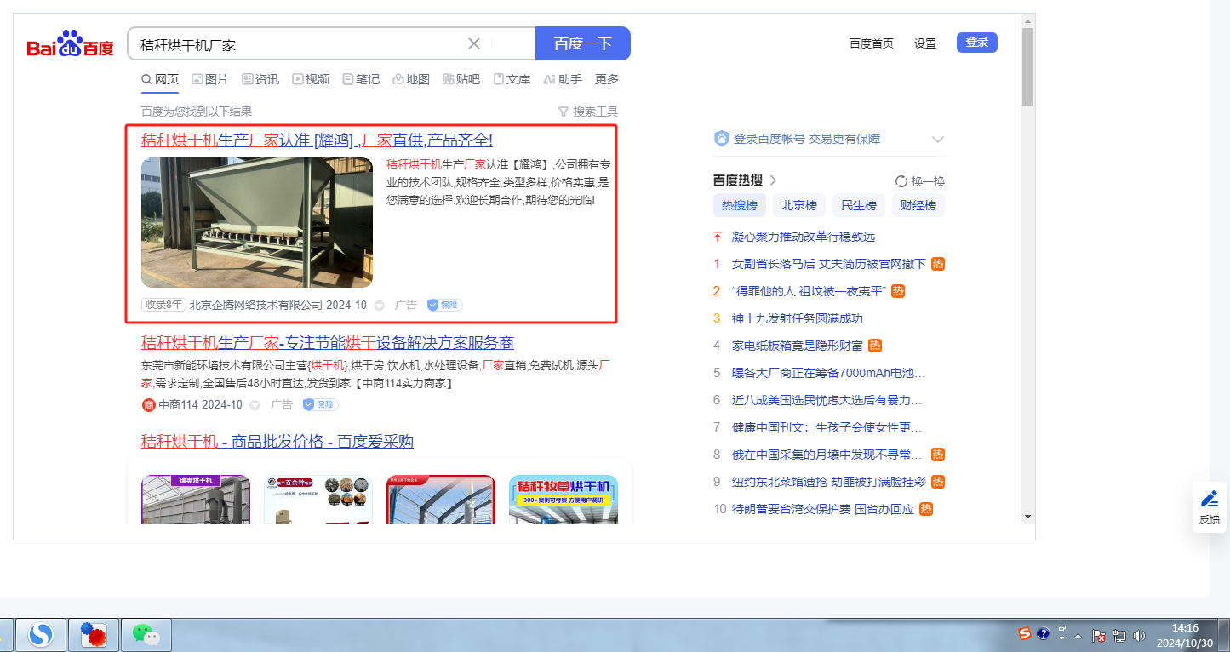This screenshot has width=1230, height=652.
Task: Show hidden system tray icons
Action: 1078,636
